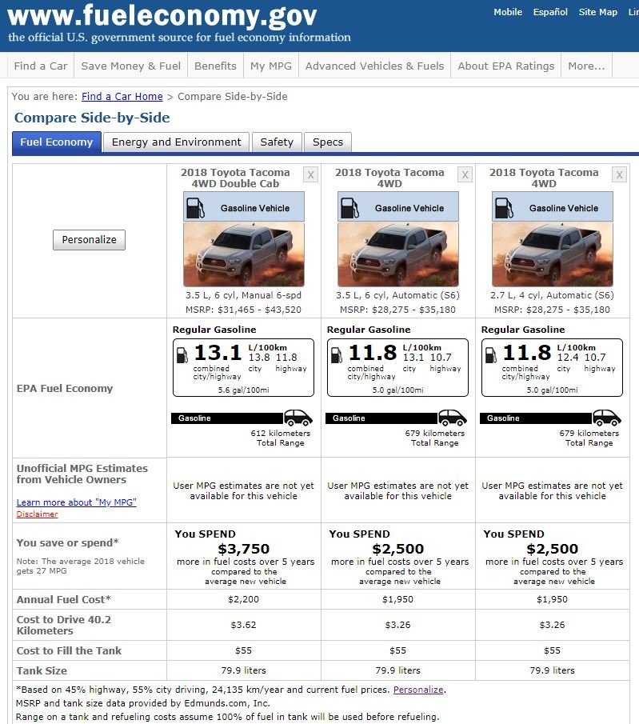Open the Disclaimer link

(x=38, y=514)
